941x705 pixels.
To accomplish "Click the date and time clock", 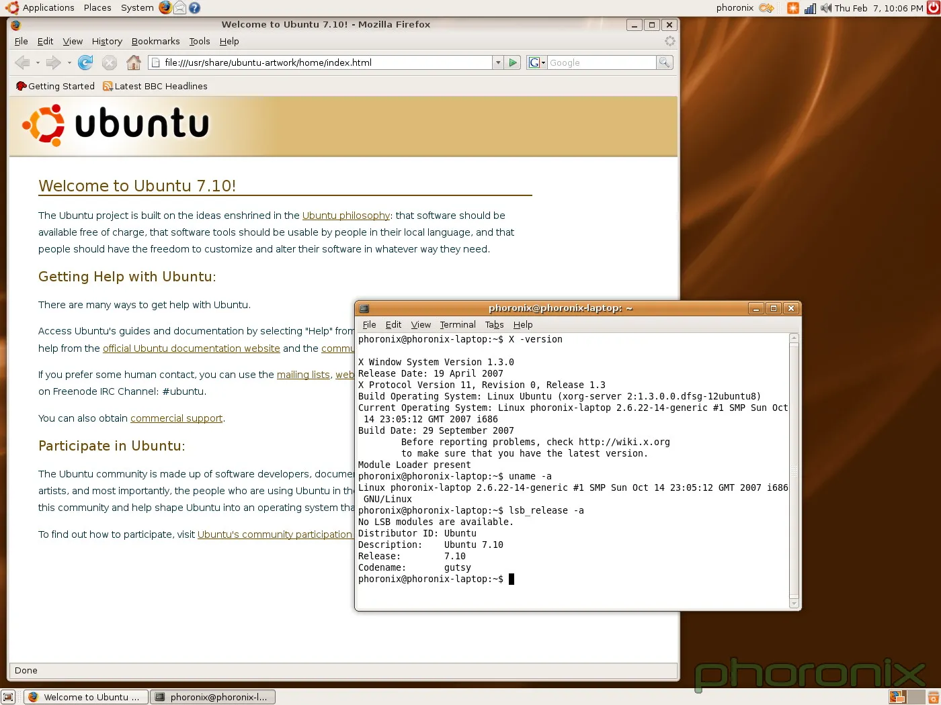I will click(x=878, y=8).
